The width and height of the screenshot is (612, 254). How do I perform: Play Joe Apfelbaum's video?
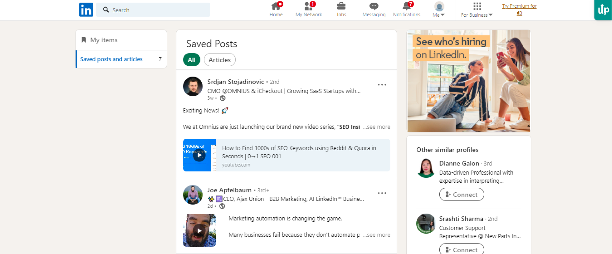point(199,231)
